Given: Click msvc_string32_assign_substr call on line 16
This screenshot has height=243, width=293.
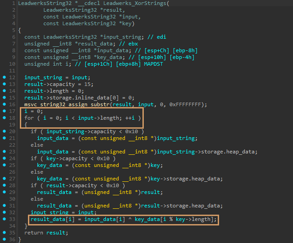Looking at the screenshot, I should (67, 104).
